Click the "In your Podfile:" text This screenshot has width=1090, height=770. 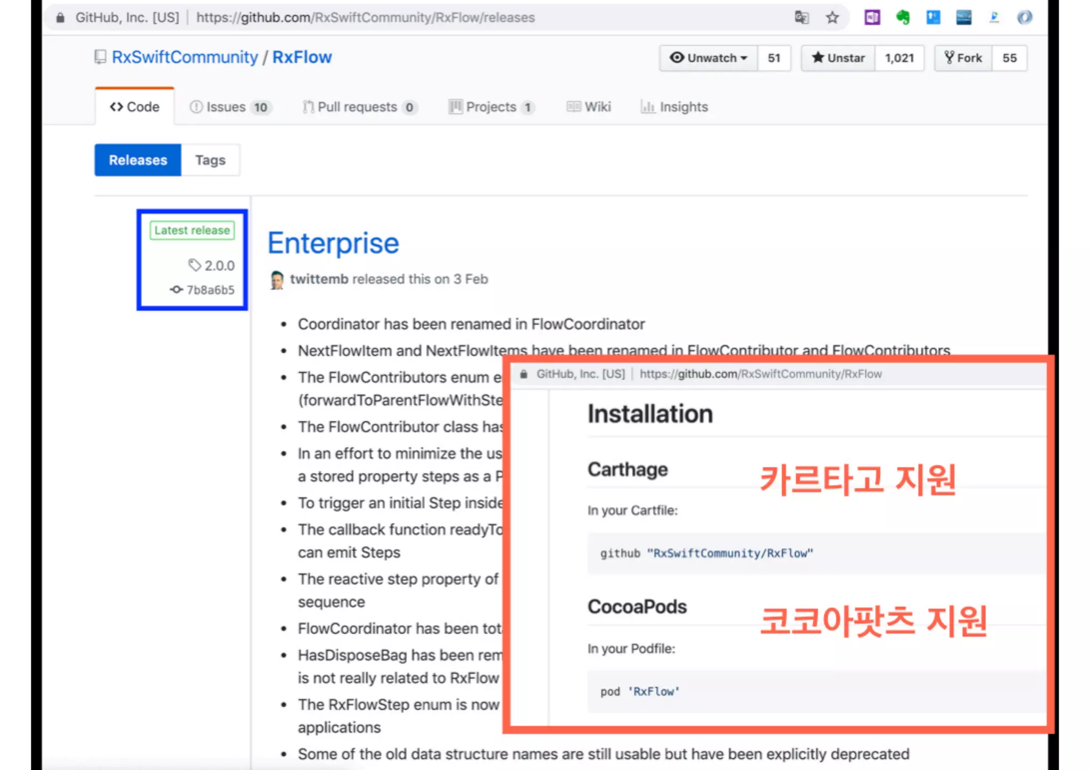pos(631,649)
